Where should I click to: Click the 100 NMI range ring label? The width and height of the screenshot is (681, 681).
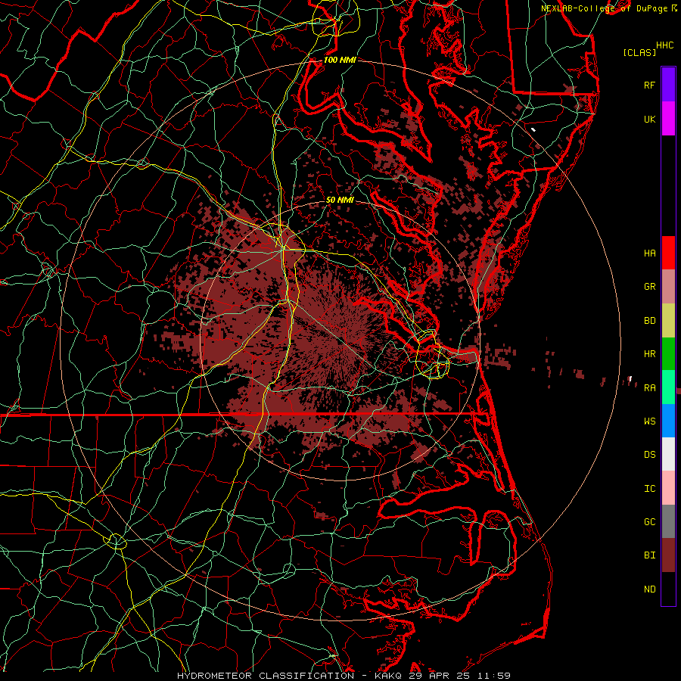(340, 60)
